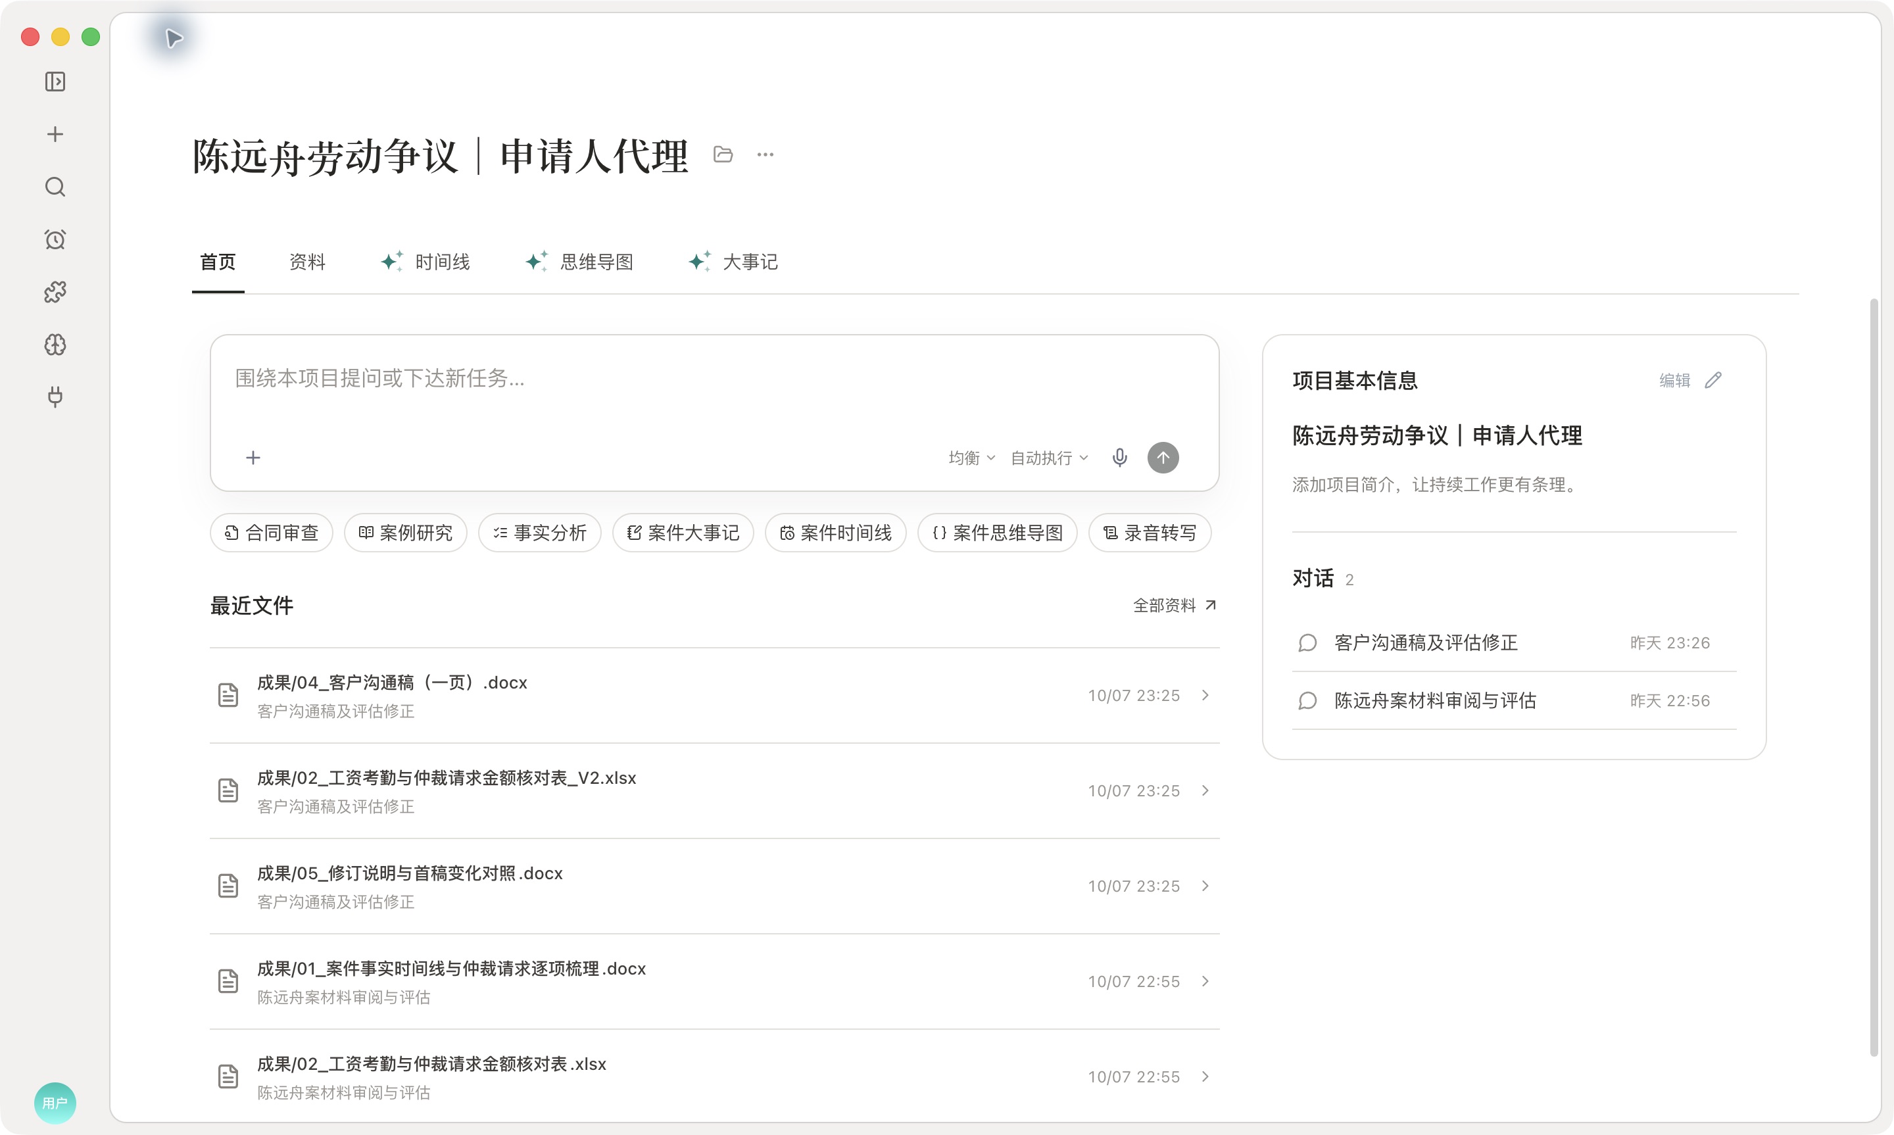This screenshot has height=1135, width=1894.
Task: Switch to the 大事记 tab
Action: pyautogui.click(x=733, y=262)
